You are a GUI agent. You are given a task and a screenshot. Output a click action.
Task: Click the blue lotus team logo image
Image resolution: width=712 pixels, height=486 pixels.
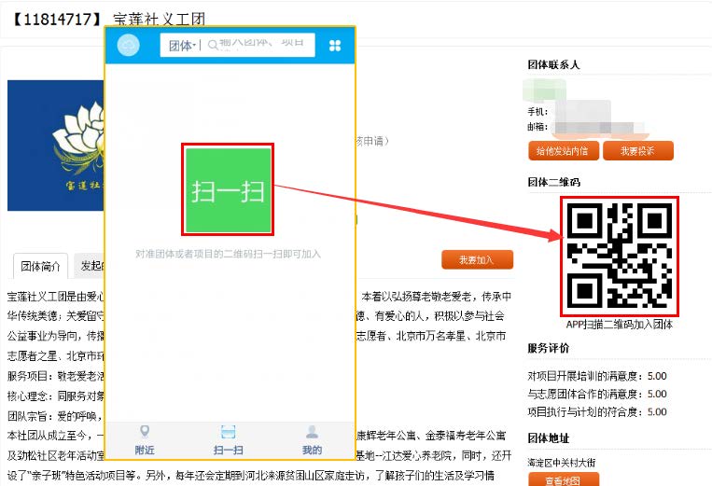(56, 146)
